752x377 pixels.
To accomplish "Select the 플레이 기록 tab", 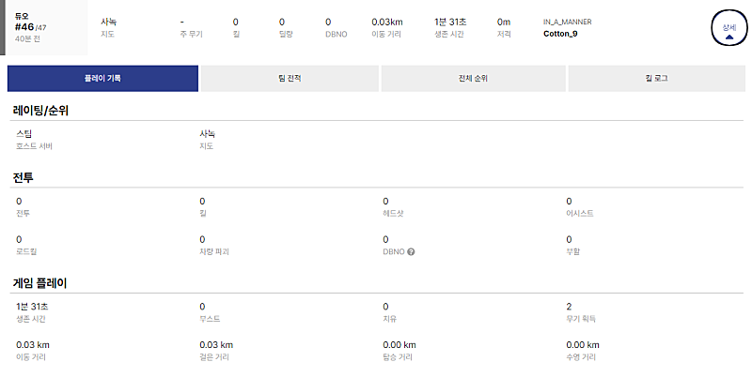I will (102, 79).
